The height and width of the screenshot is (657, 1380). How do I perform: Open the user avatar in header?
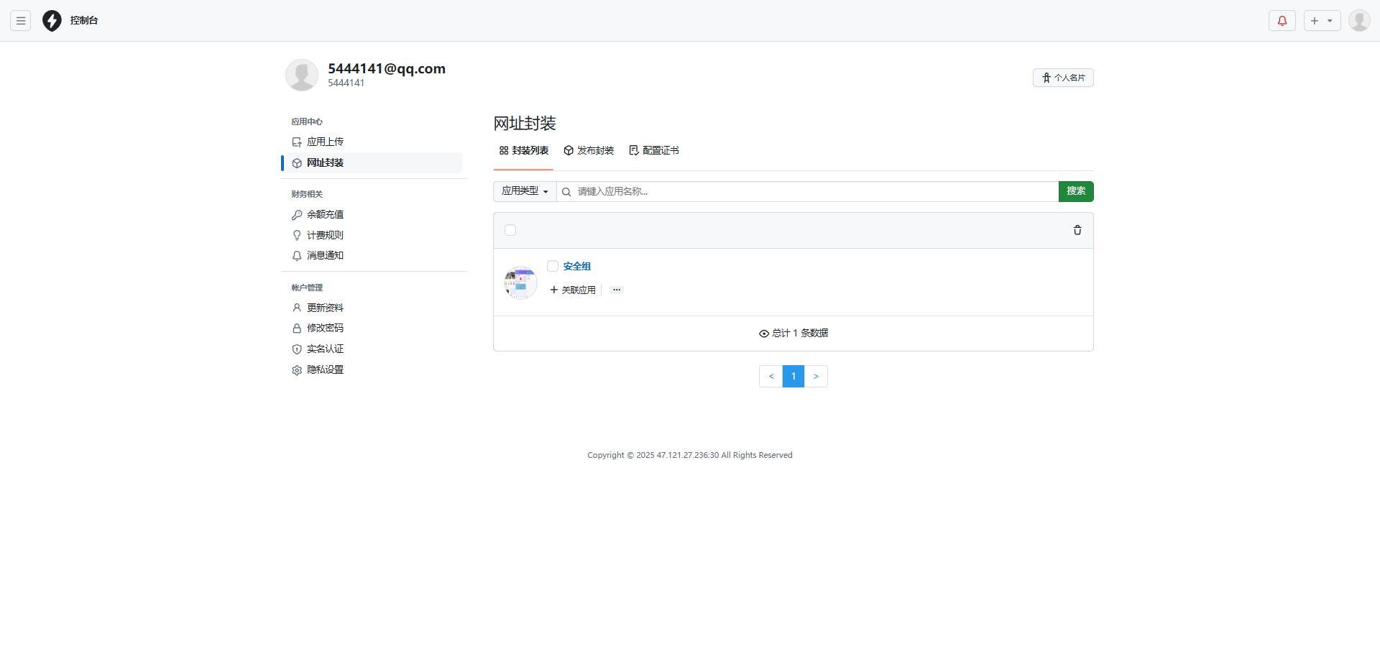[x=1358, y=21]
